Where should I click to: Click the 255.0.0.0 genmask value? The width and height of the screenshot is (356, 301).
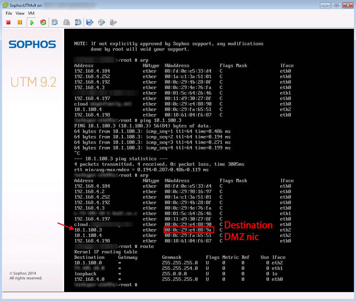[174, 274]
